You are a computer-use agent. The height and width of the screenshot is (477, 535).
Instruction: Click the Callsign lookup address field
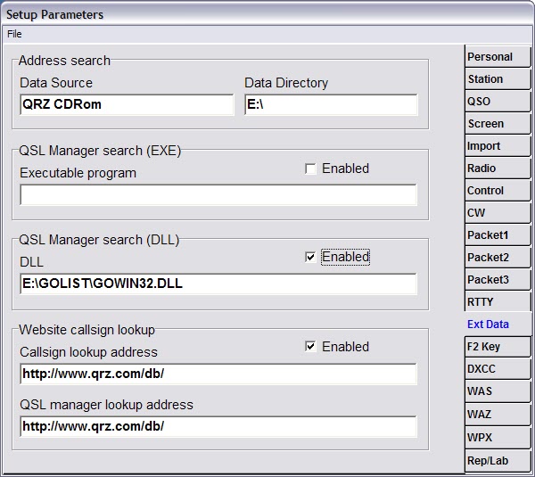pos(218,374)
